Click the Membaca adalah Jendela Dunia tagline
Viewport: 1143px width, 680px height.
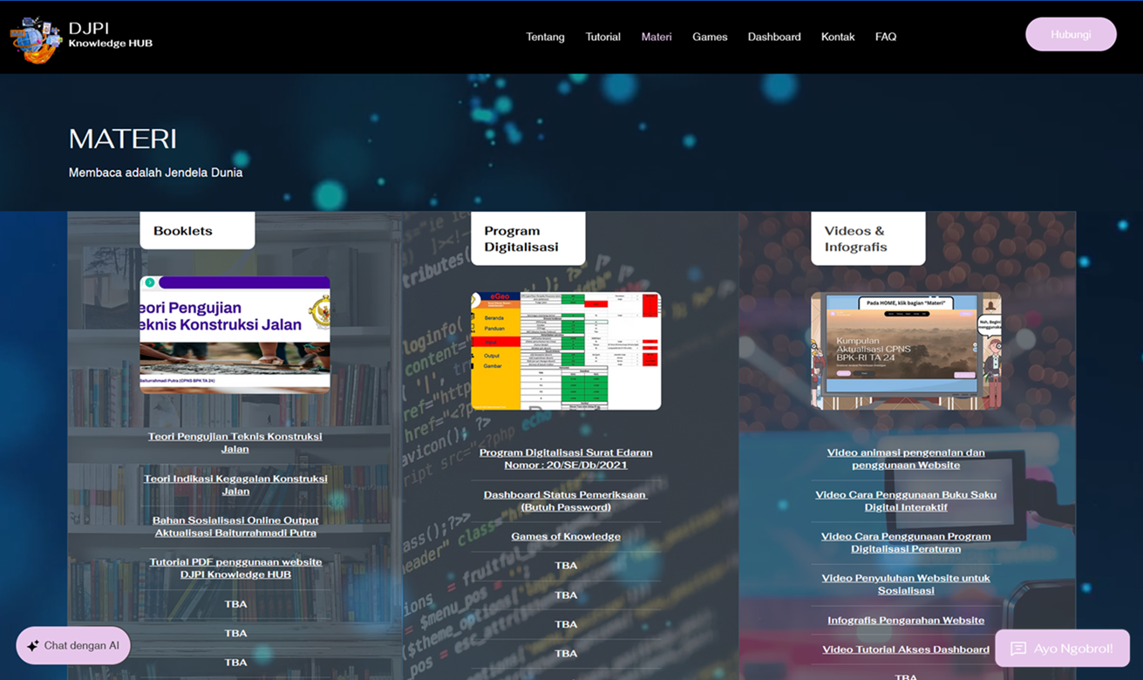tap(156, 173)
